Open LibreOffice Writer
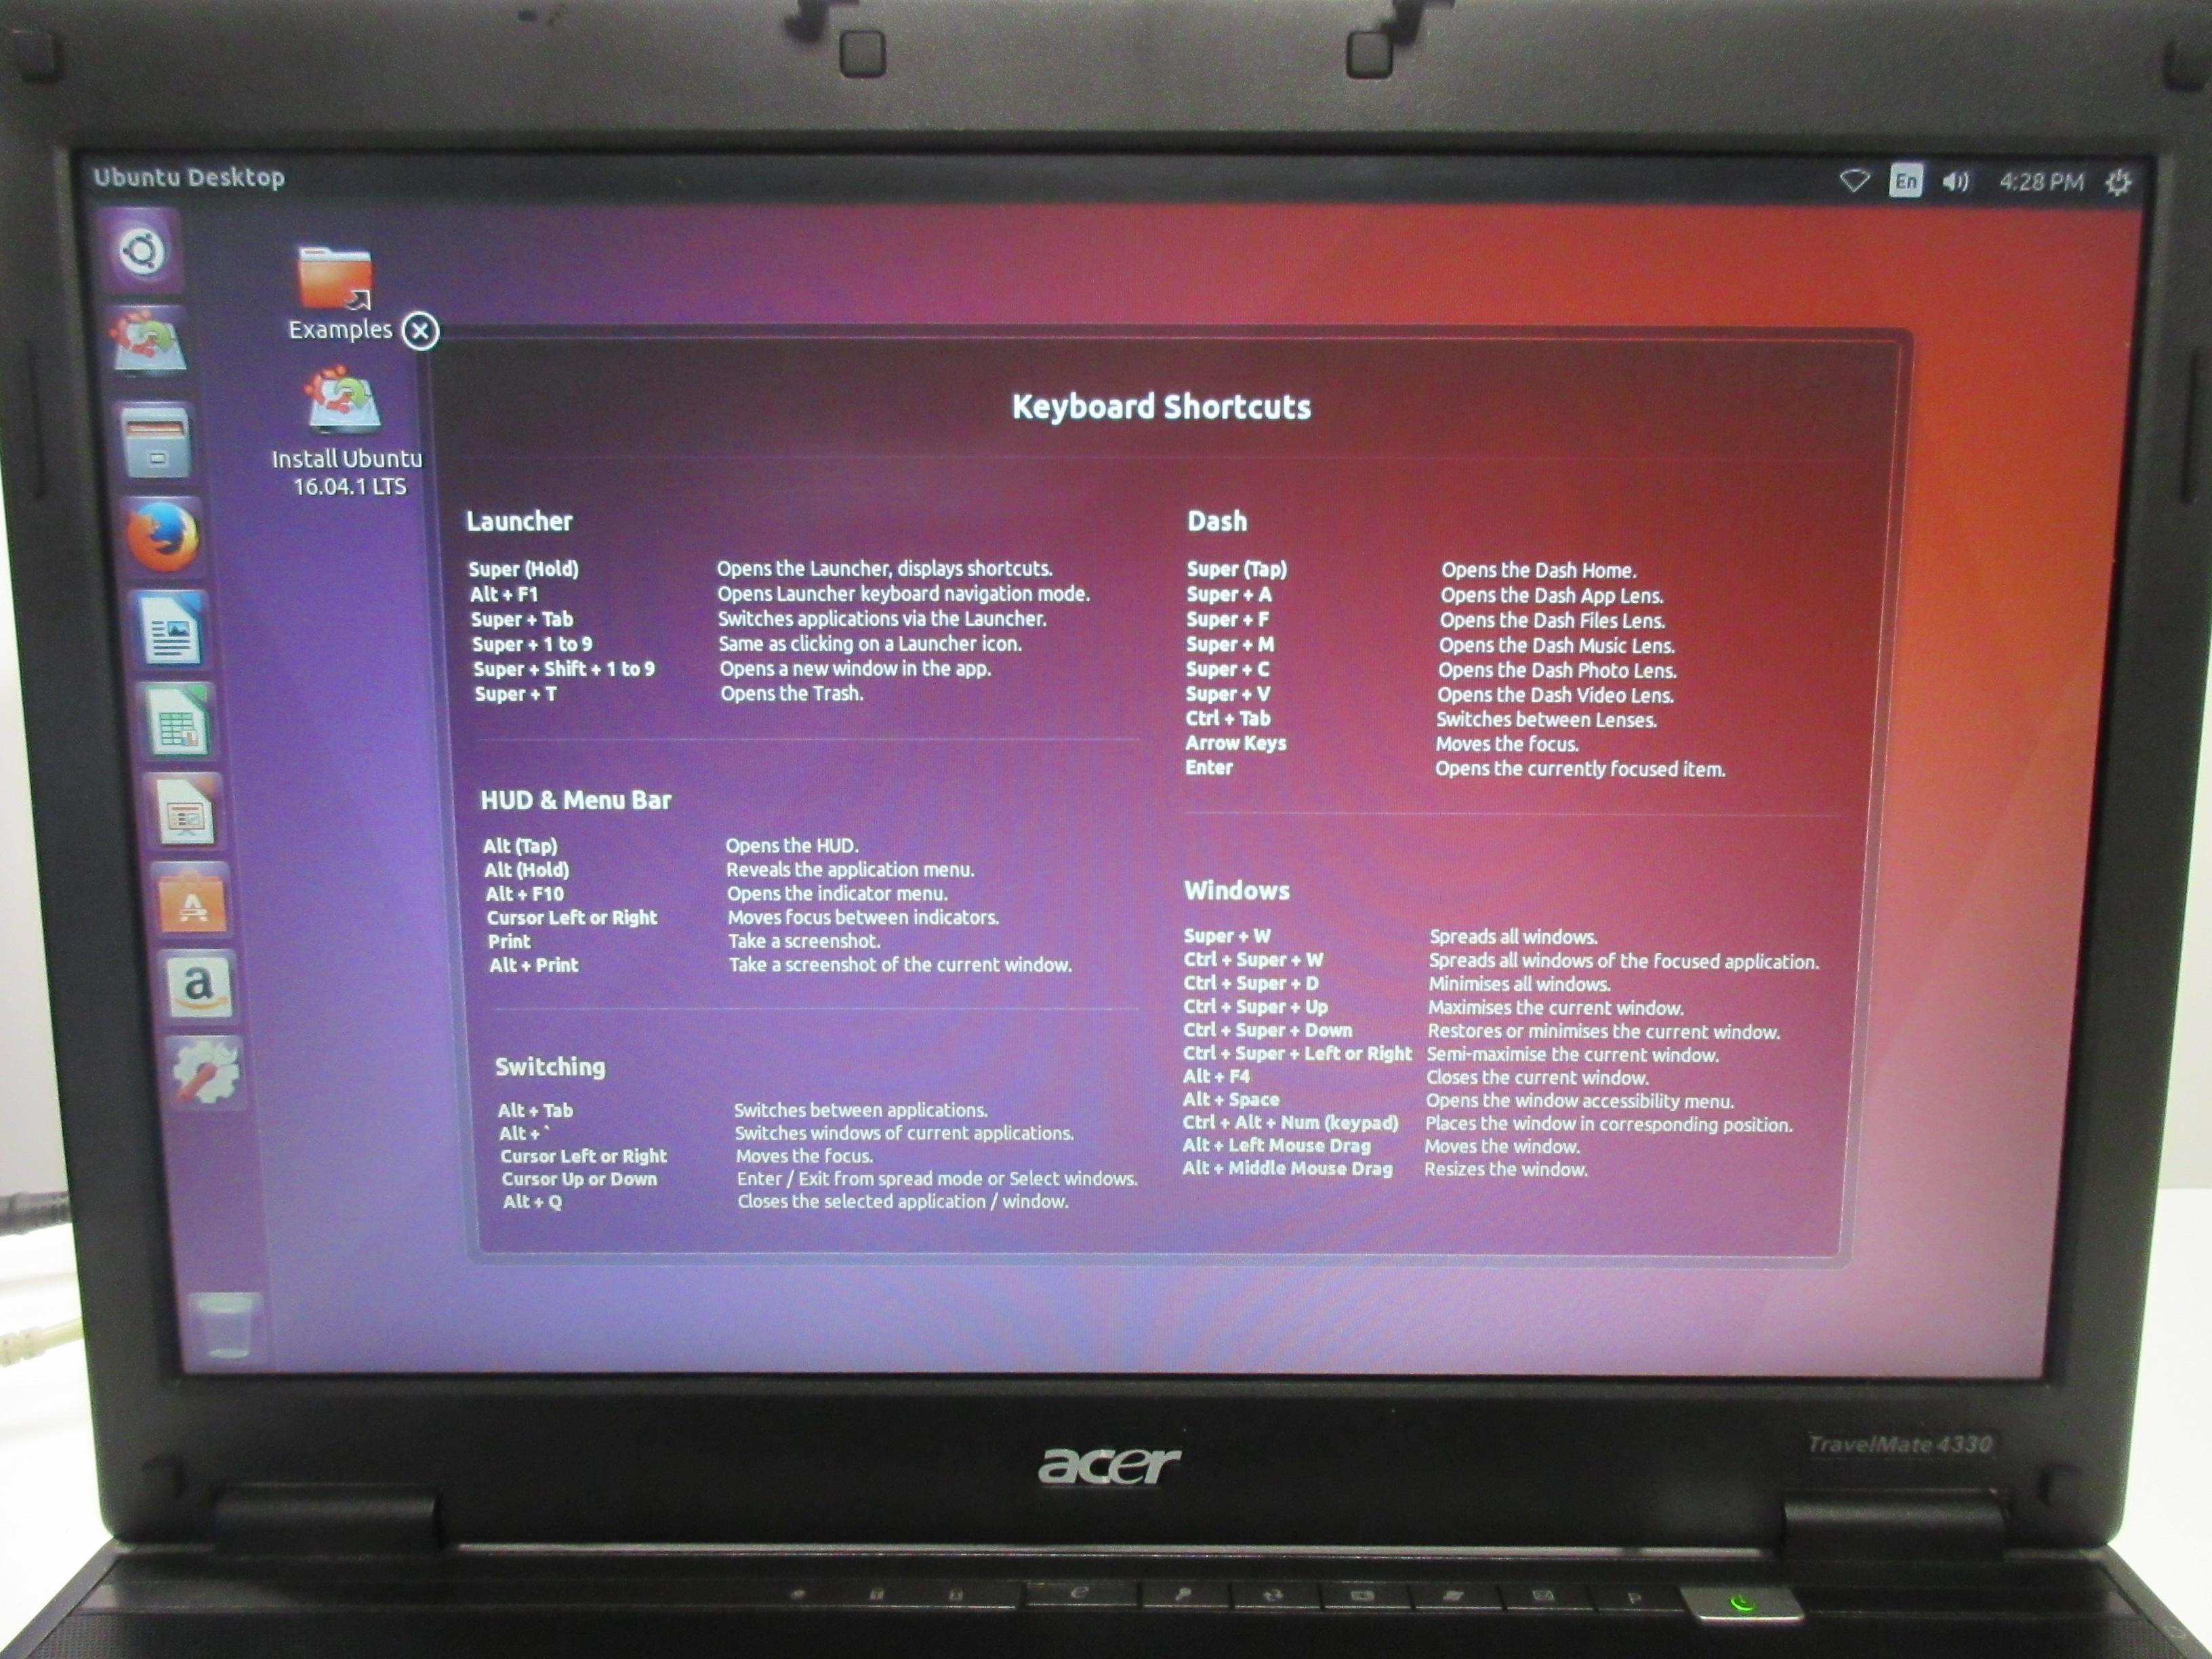Viewport: 2212px width, 1659px height. (x=170, y=628)
